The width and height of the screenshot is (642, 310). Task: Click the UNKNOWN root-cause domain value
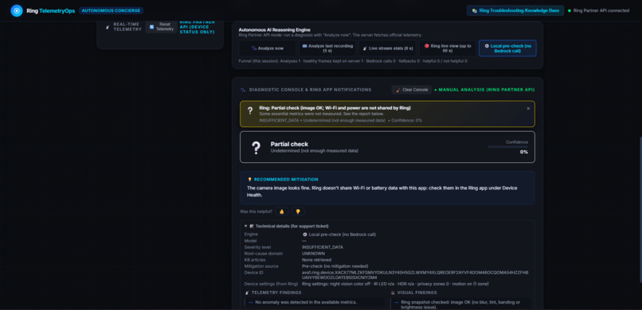pyautogui.click(x=313, y=254)
